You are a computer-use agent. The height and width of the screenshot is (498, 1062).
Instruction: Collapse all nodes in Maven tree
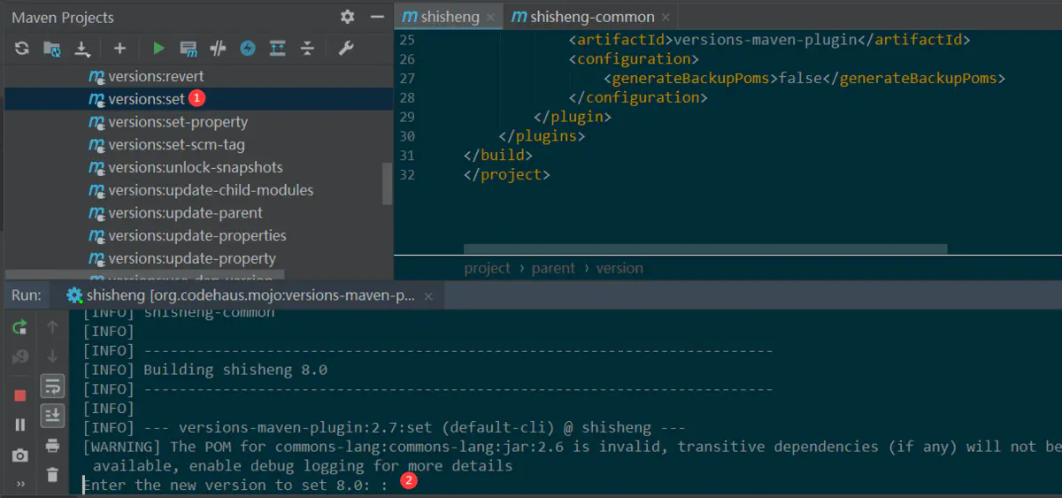pyautogui.click(x=307, y=49)
